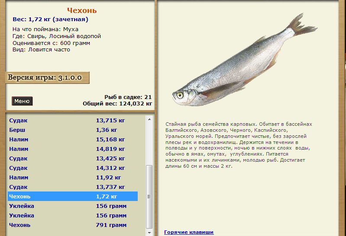Click the fish list scrollbar thumb
This screenshot has width=346, height=236.
[x=149, y=195]
